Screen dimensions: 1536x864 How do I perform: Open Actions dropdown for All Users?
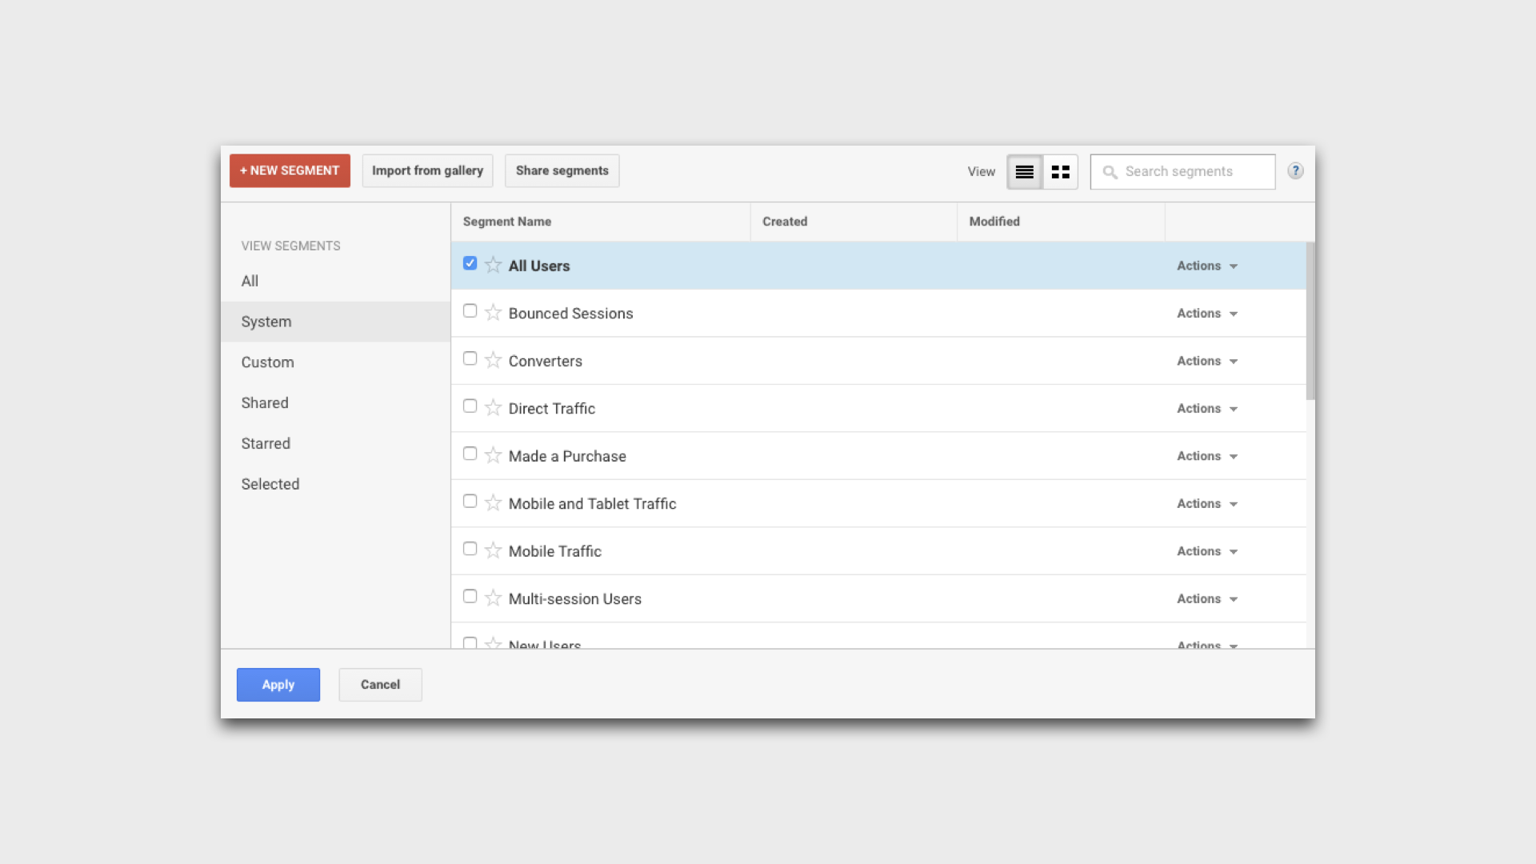click(x=1205, y=266)
